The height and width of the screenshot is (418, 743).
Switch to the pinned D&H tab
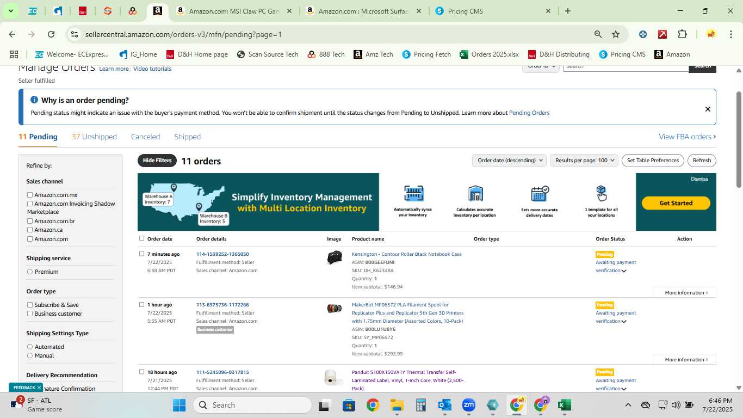pyautogui.click(x=83, y=11)
